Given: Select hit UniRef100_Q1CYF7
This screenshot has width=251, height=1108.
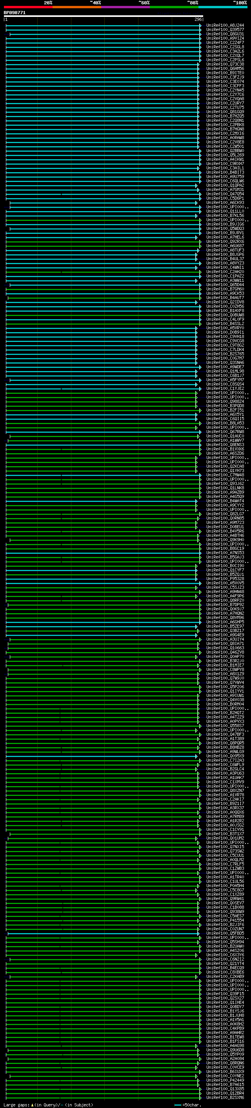Looking at the screenshot, I should pyautogui.click(x=225, y=570).
